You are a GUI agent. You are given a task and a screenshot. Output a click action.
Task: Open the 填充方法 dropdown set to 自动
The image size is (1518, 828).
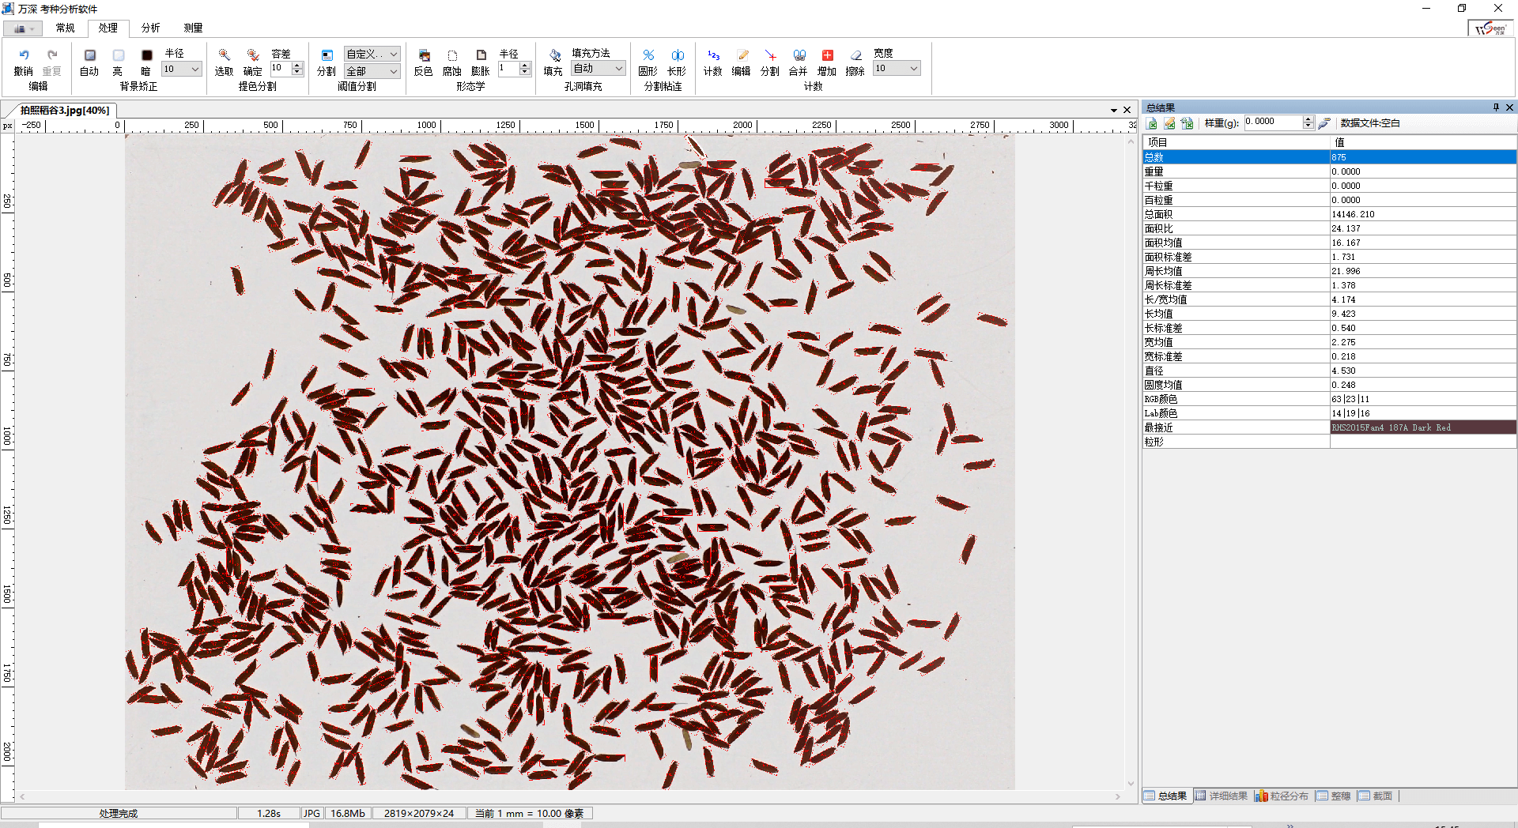click(598, 69)
